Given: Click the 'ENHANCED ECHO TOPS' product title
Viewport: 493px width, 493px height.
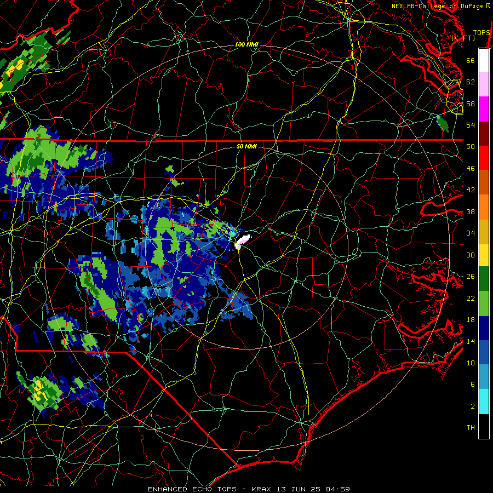Looking at the screenshot, I should (192, 489).
